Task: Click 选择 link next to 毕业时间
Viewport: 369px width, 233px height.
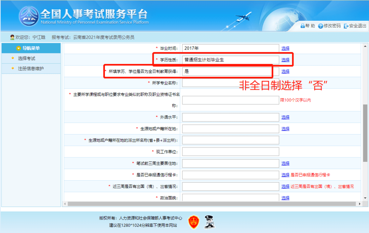Action: click(x=285, y=48)
